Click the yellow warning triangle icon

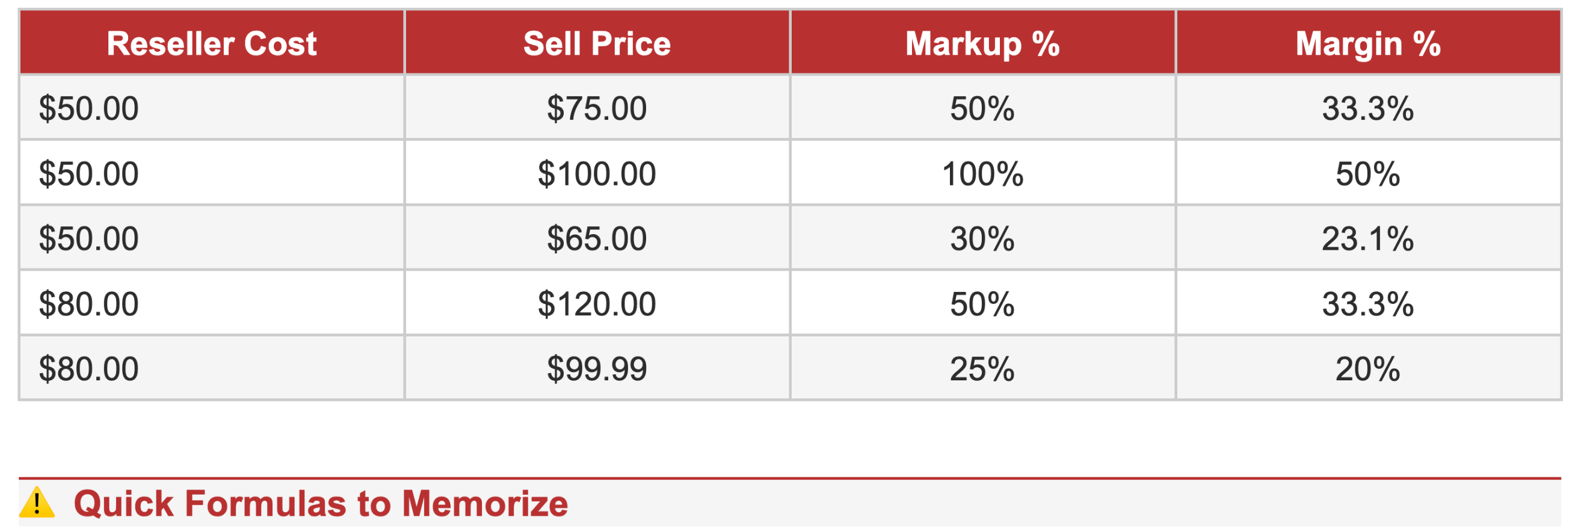[x=37, y=503]
